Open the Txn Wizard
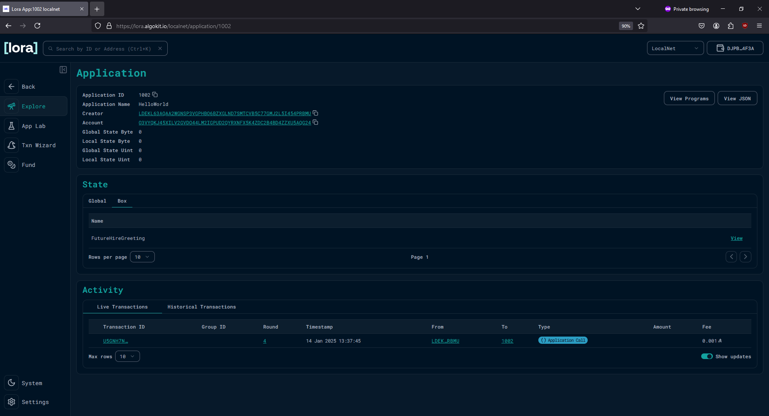This screenshot has width=769, height=416. point(39,145)
